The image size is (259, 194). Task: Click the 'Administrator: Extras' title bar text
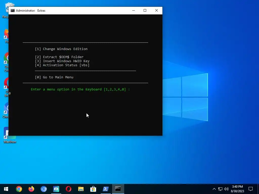click(x=31, y=11)
